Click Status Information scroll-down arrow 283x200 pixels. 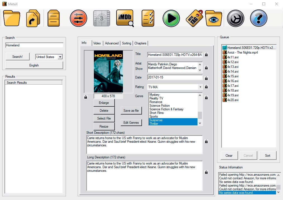(x=278, y=192)
